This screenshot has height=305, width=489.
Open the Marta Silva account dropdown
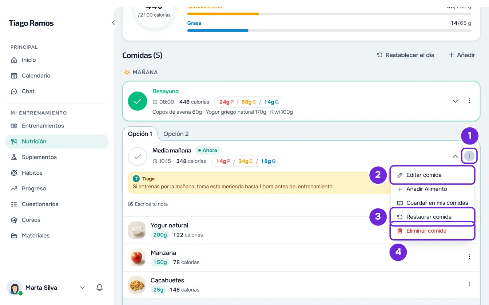(82, 288)
